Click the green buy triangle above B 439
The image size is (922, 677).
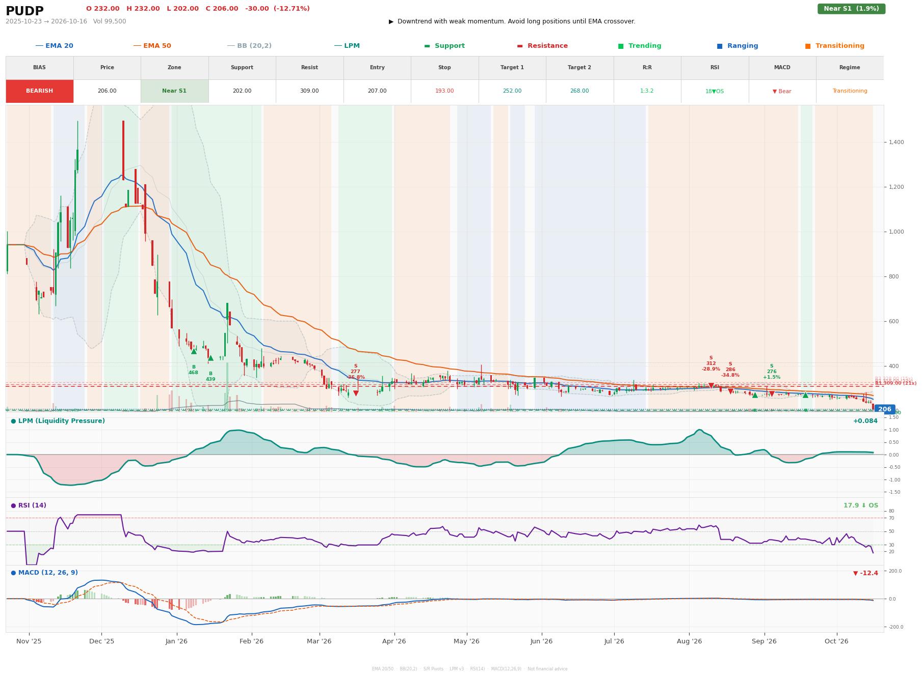pyautogui.click(x=210, y=358)
